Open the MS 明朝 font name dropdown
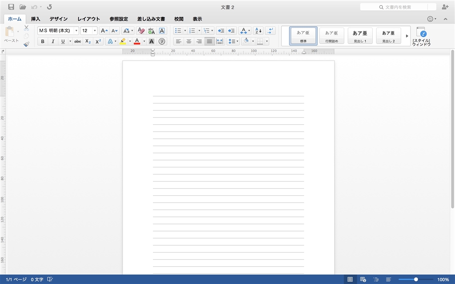455x284 pixels. [x=76, y=31]
